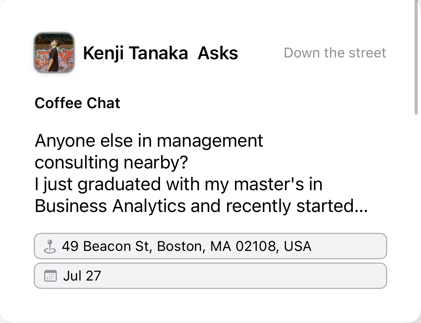Click the "Business Analytics" phrase
The height and width of the screenshot is (323, 421).
(110, 206)
